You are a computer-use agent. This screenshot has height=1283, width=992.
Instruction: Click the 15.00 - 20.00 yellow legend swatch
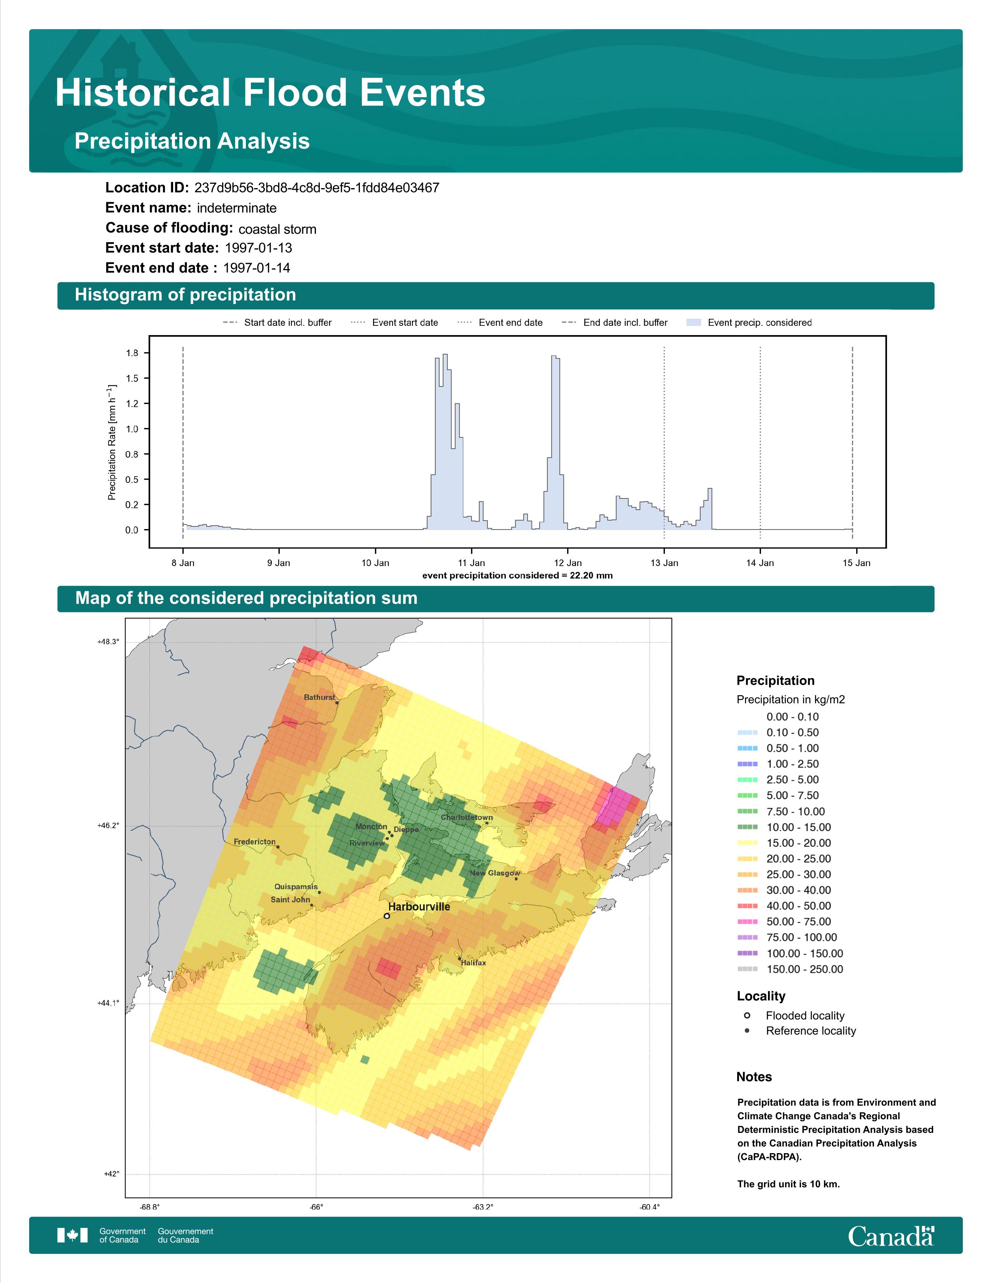pos(747,843)
